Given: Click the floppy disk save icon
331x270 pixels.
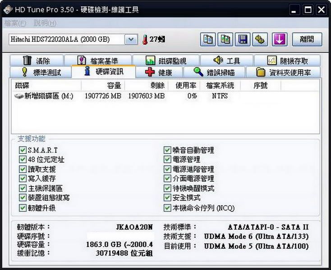Looking at the screenshot, I should [243, 39].
